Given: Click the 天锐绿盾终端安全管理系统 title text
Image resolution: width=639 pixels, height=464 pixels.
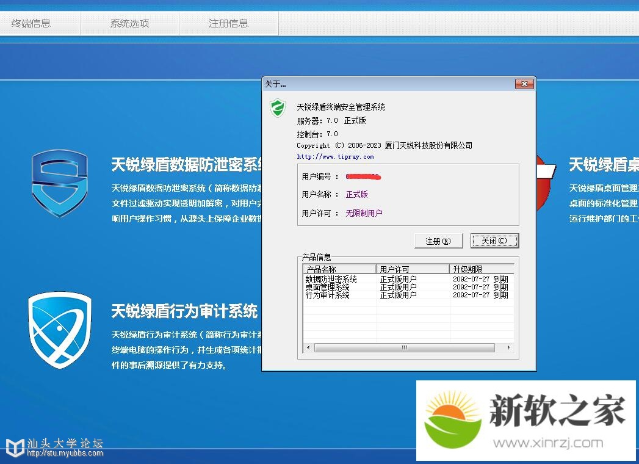Looking at the screenshot, I should pos(341,107).
